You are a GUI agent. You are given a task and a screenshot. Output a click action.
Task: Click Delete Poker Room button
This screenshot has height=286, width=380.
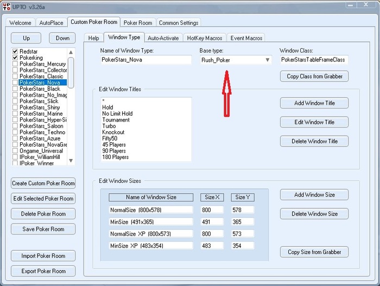[x=43, y=214]
